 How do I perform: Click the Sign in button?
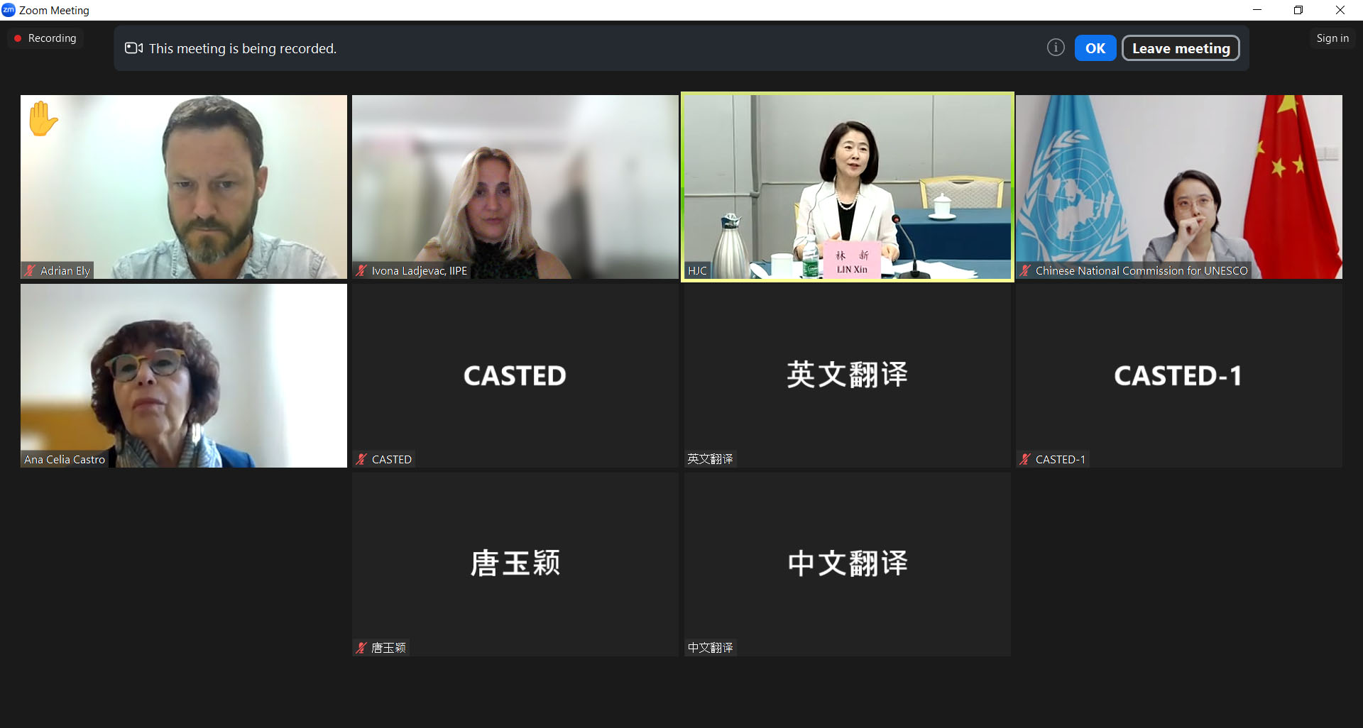pos(1332,38)
